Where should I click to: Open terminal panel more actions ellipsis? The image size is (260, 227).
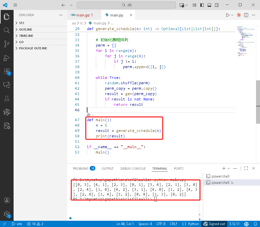[235, 169]
